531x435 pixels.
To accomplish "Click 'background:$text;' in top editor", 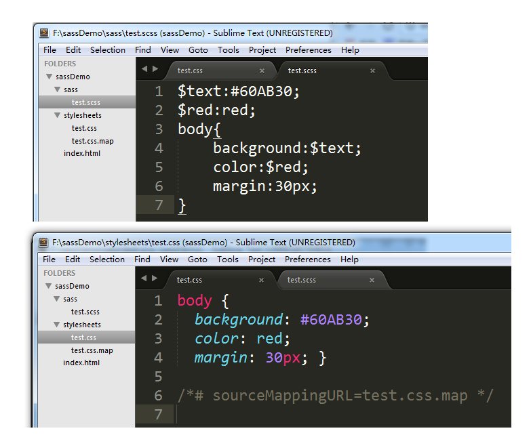I will [x=287, y=148].
